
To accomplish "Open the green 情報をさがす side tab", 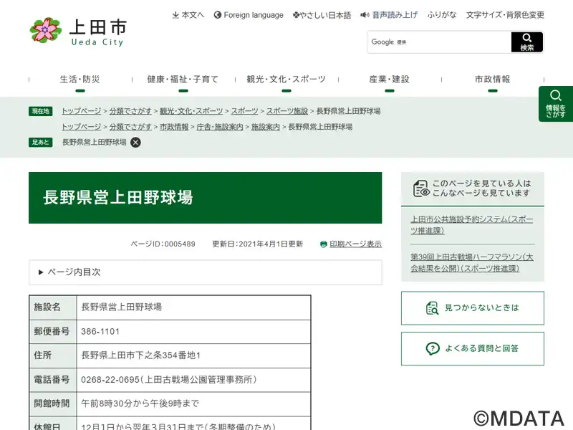I will 555,104.
